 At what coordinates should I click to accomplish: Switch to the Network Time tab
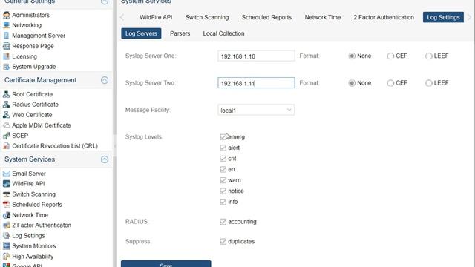[x=323, y=17]
